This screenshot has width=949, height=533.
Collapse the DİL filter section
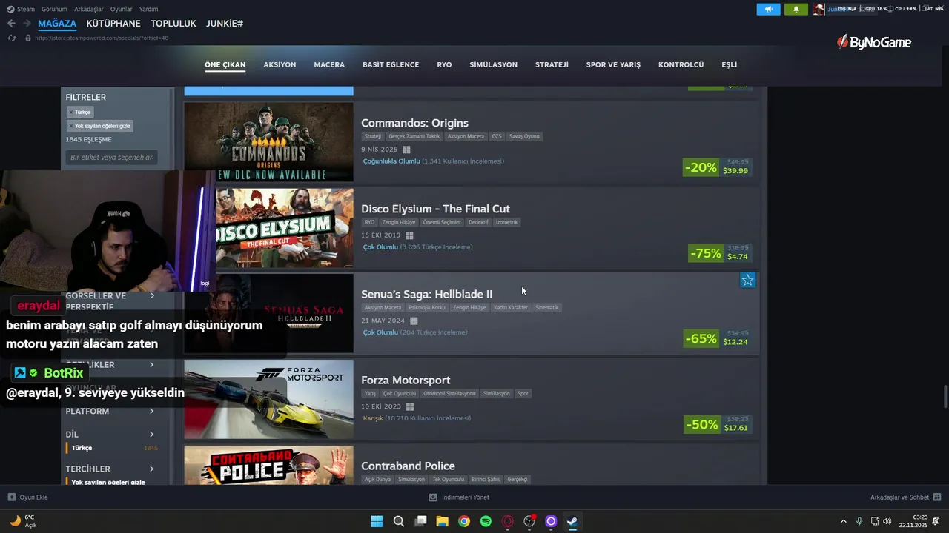click(110, 435)
